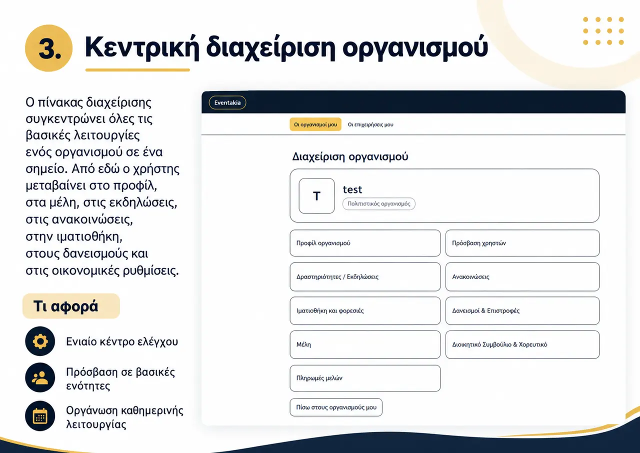Click the organization name "test"

(352, 189)
